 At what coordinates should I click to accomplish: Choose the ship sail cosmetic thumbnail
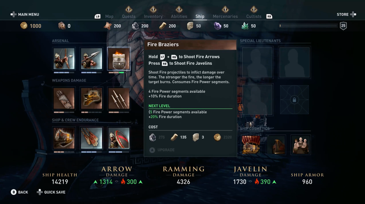click(251, 145)
